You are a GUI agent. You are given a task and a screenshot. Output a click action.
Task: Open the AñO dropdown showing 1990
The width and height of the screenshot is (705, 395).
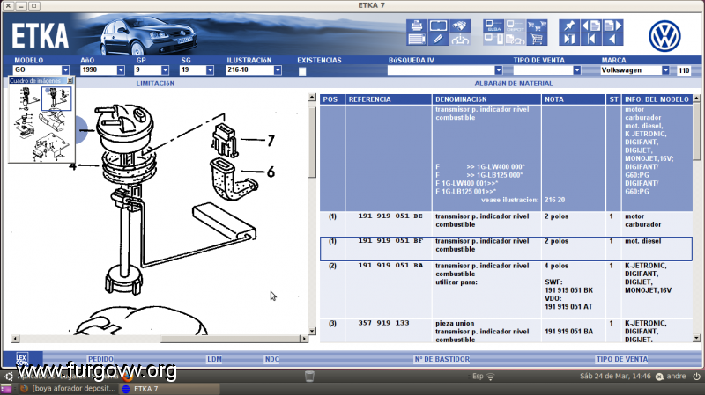tap(121, 70)
